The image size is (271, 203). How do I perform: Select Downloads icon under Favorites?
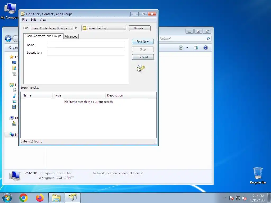[14, 68]
